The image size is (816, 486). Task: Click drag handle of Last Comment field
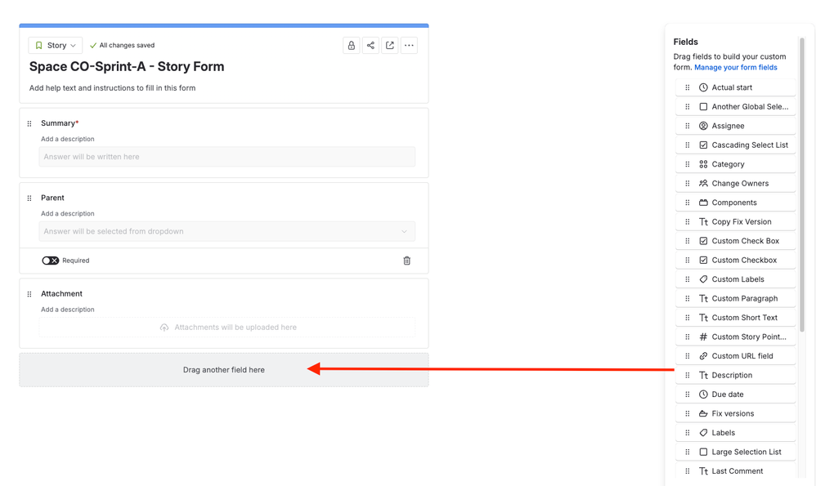pos(688,471)
